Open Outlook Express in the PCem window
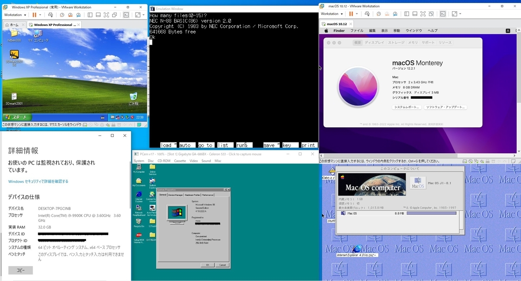 [x=152, y=182]
